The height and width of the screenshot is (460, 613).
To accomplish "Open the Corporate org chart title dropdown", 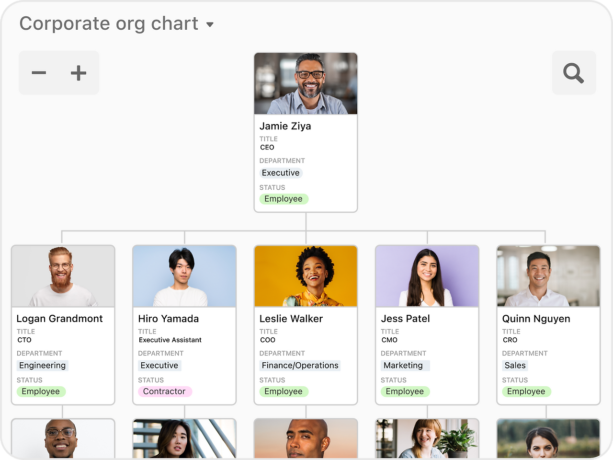I will tap(210, 24).
